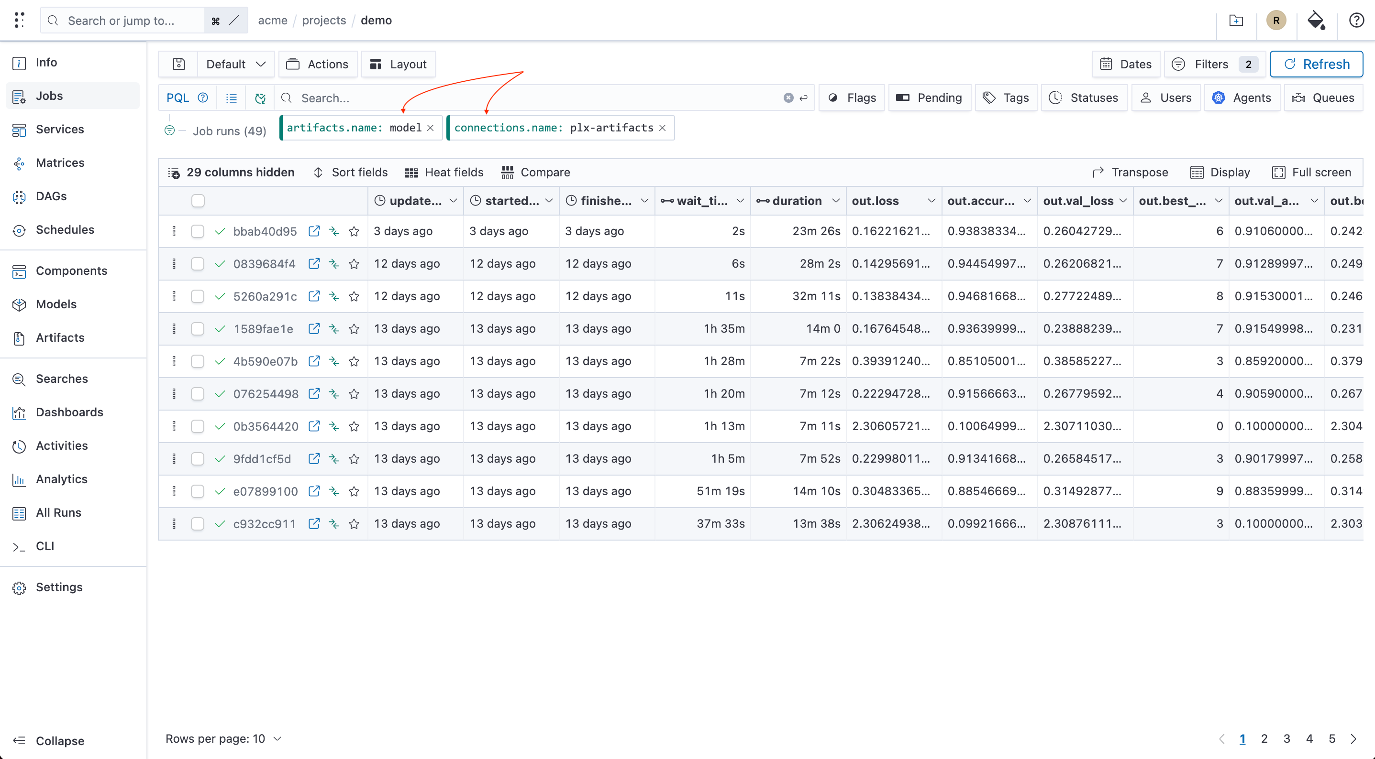The image size is (1375, 759).
Task: Submit search with the enter arrow icon
Action: click(x=804, y=98)
